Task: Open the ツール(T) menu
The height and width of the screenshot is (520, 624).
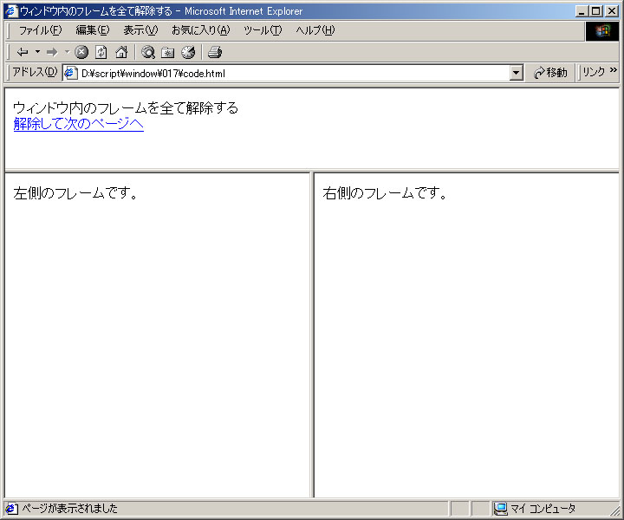Action: tap(263, 30)
